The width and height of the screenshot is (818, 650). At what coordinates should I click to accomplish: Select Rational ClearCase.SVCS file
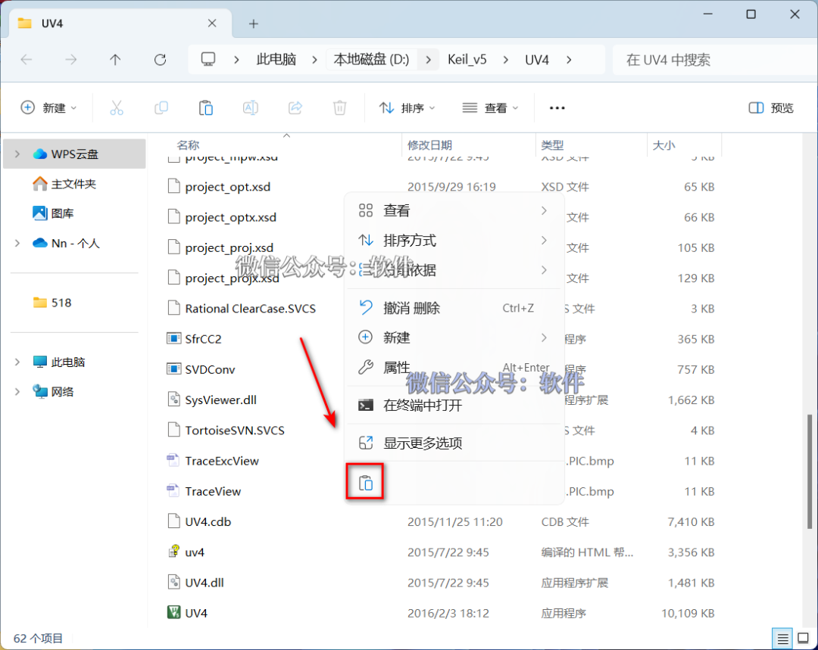point(242,309)
